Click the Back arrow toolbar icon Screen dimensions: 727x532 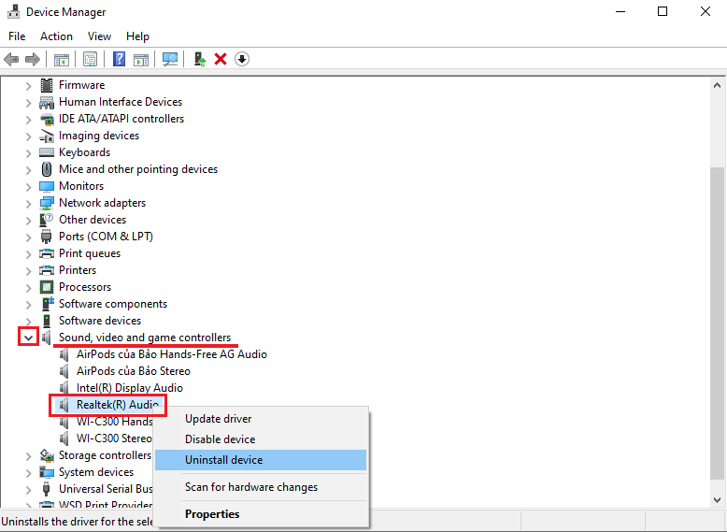pyautogui.click(x=11, y=59)
